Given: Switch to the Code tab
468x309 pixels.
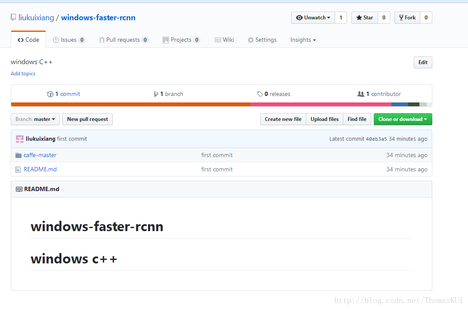Looking at the screenshot, I should 28,40.
